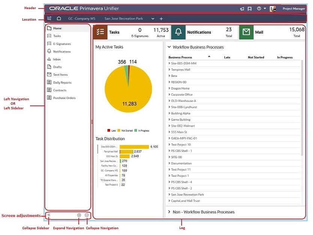Image resolution: width=313 pixels, height=235 pixels.
Task: Click the Collapse Sidebar double-chevron icon
Action: 49,215
